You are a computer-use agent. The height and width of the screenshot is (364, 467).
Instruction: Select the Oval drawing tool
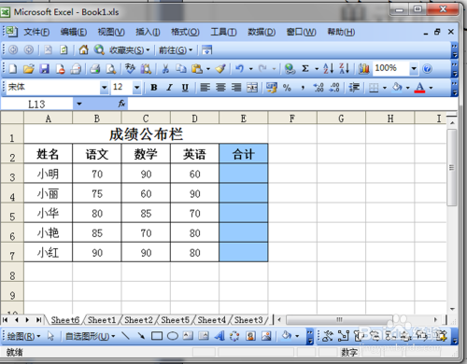(173, 336)
